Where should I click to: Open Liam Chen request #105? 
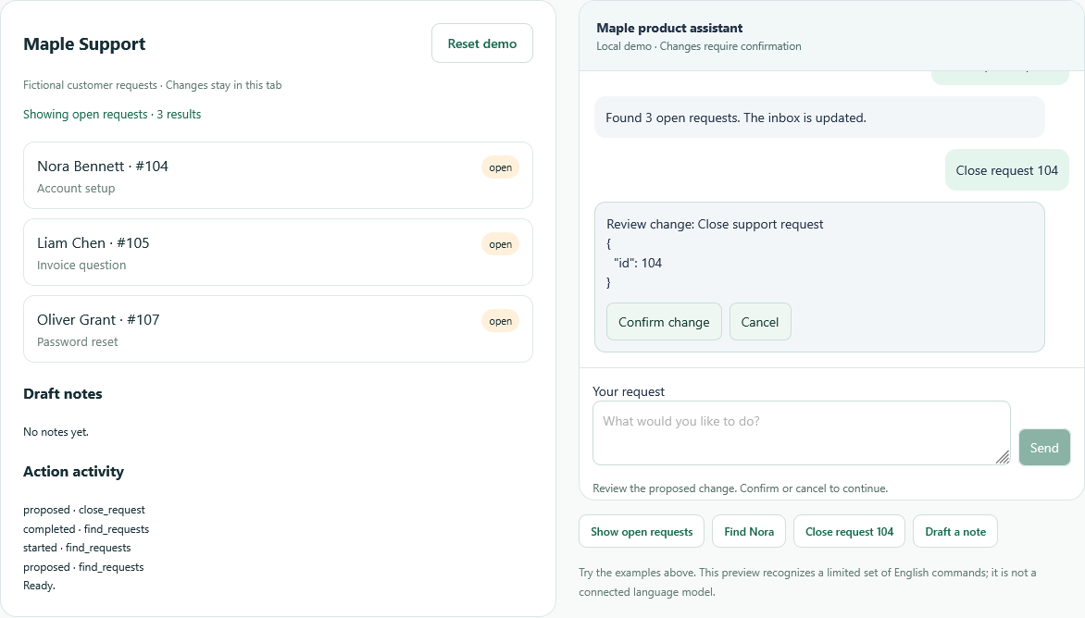pos(278,253)
